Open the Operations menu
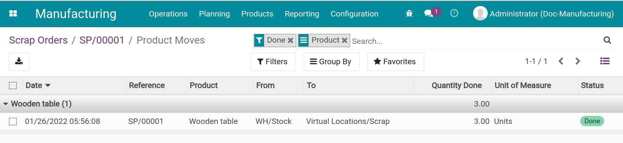The width and height of the screenshot is (623, 143). (x=168, y=14)
